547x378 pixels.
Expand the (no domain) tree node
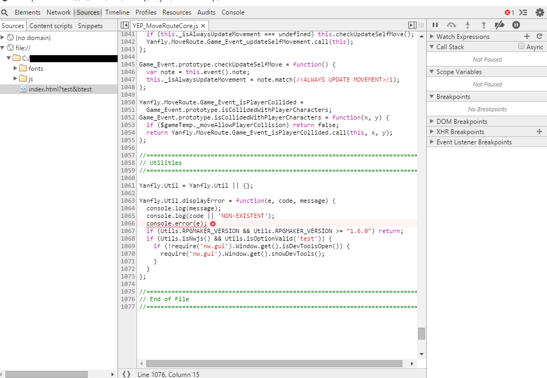pos(3,37)
